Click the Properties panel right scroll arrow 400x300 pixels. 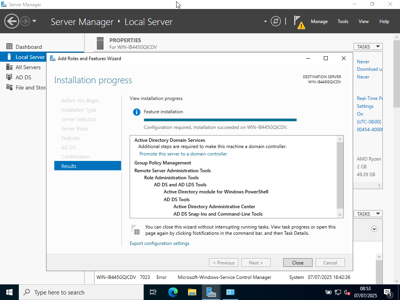pyautogui.click(x=379, y=186)
